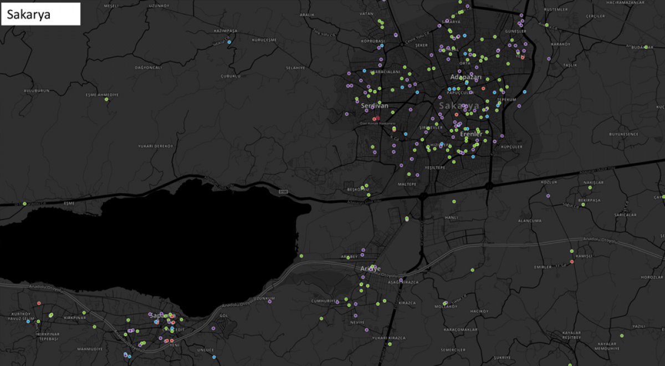Select the purple marker near Kozluk
This screenshot has height=366, width=665.
click(548, 196)
